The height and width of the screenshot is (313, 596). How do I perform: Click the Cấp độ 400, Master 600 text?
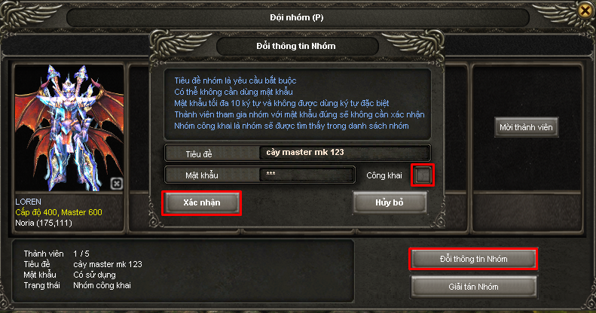coord(59,212)
